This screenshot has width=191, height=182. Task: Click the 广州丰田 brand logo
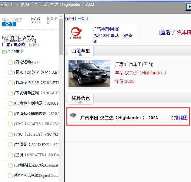point(76,32)
